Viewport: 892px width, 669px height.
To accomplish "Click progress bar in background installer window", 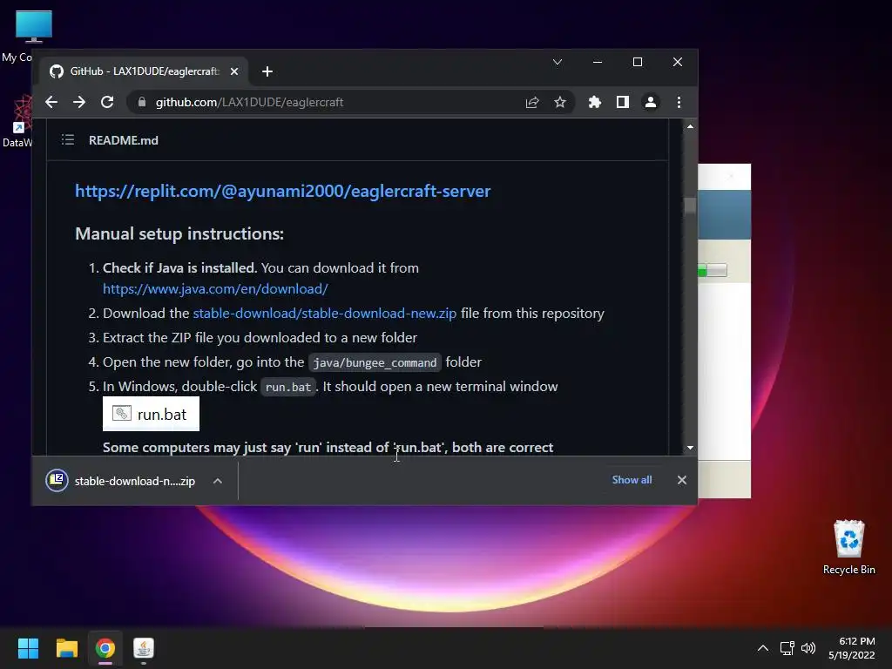I will (x=713, y=271).
